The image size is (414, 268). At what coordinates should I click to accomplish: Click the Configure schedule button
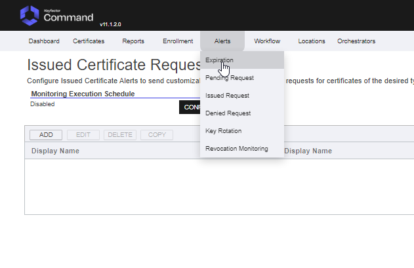[190, 107]
